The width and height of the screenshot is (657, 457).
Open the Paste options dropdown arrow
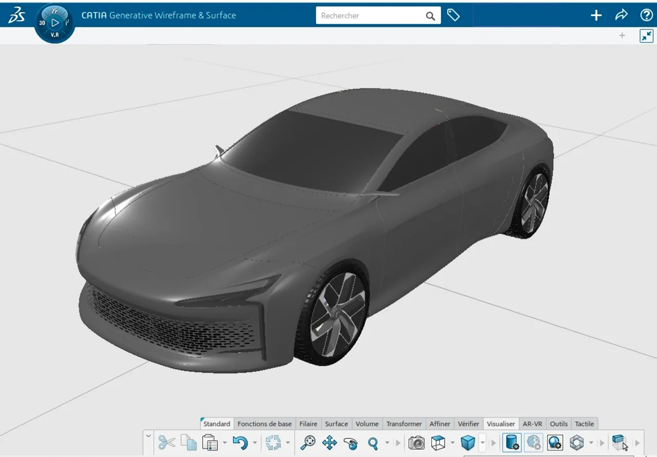click(x=224, y=442)
